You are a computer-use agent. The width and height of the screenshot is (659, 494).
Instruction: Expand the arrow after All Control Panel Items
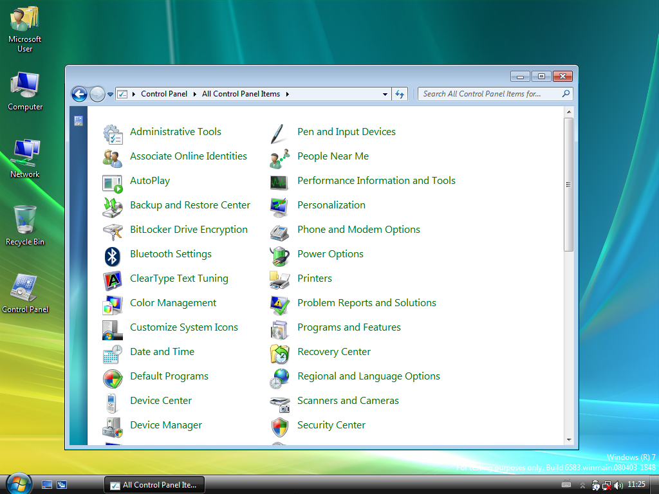288,94
